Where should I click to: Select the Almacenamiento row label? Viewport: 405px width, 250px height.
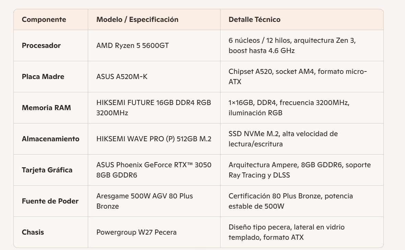pyautogui.click(x=50, y=139)
